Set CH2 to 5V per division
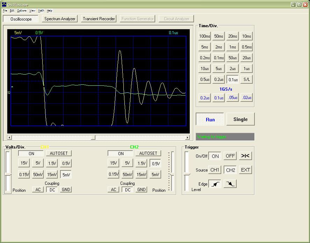This screenshot has width=310, height=243. [128, 163]
